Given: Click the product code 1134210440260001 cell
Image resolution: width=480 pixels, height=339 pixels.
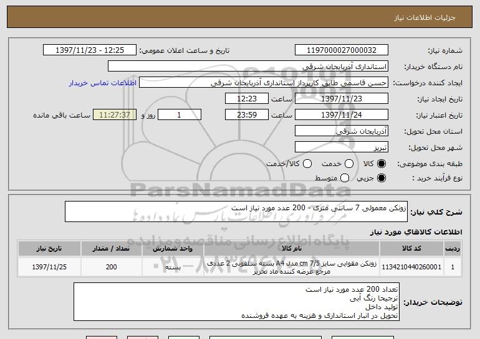Looking at the screenshot, I should pyautogui.click(x=411, y=267).
